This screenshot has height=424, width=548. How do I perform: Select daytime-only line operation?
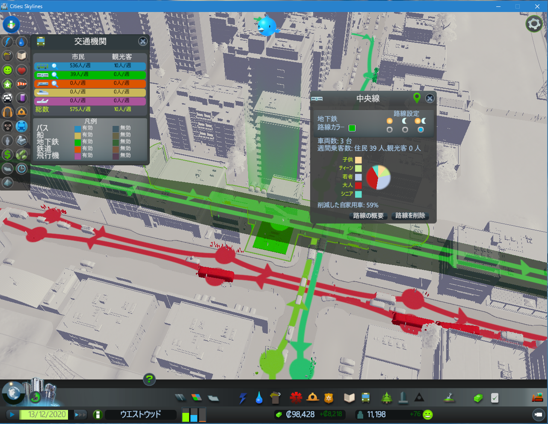tap(389, 130)
